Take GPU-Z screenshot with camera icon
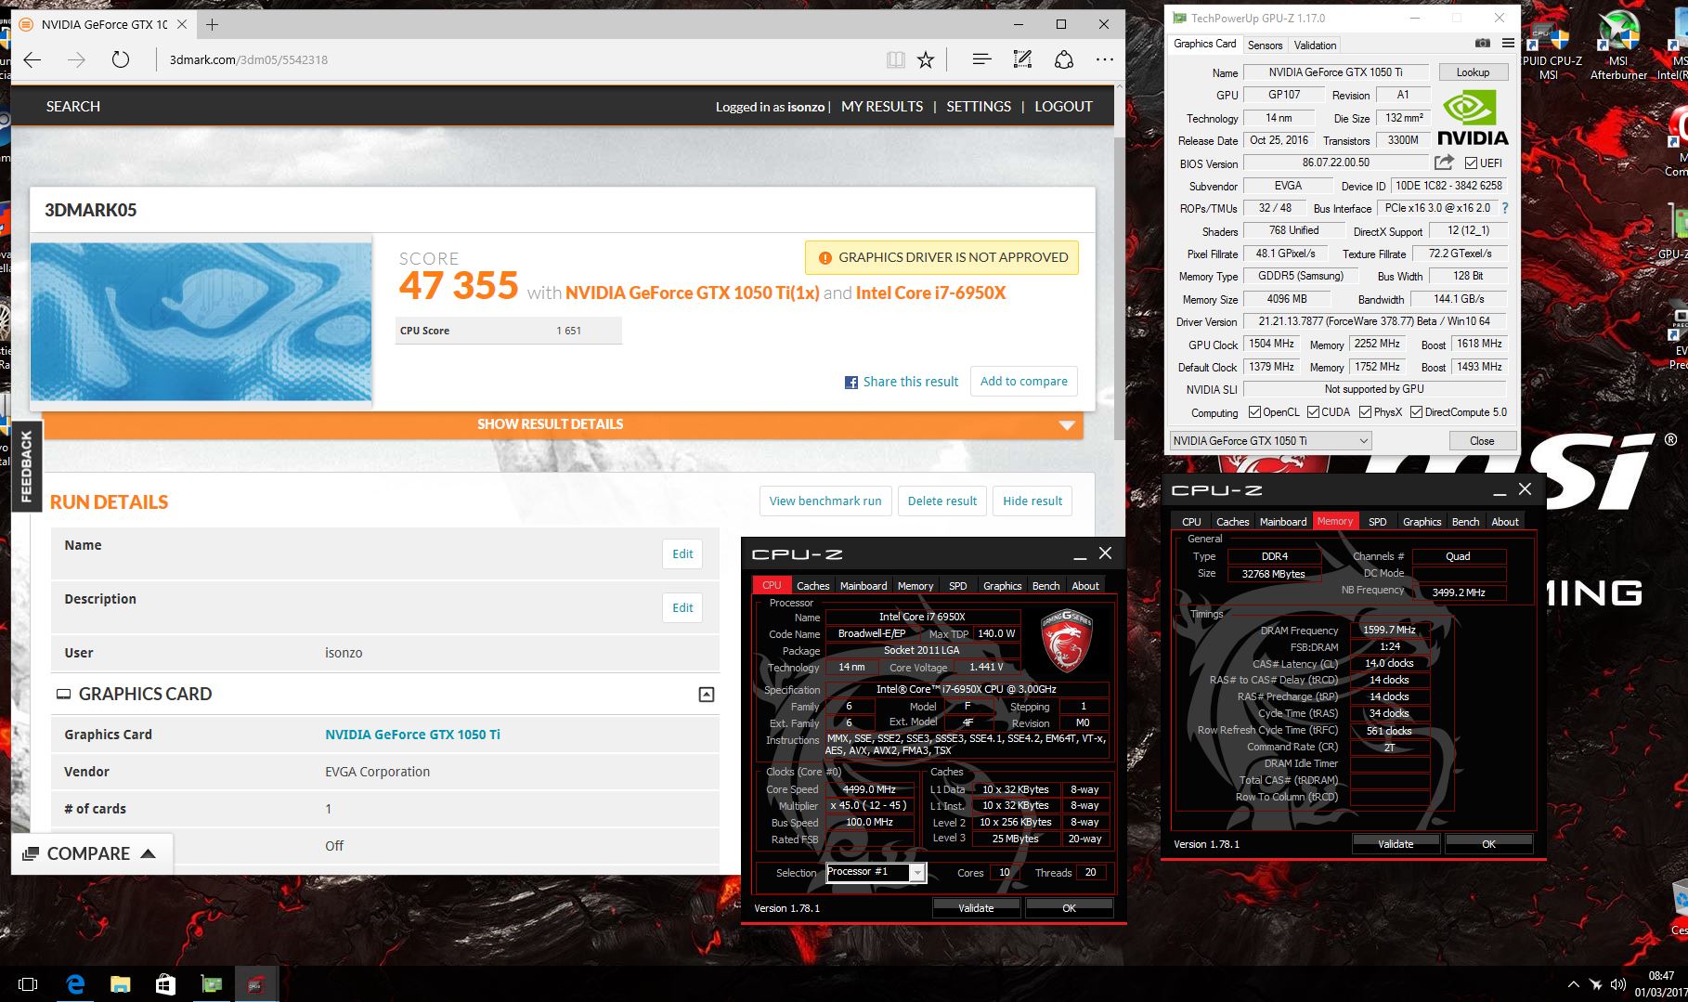Screen dimensions: 1688x1002 (1483, 44)
